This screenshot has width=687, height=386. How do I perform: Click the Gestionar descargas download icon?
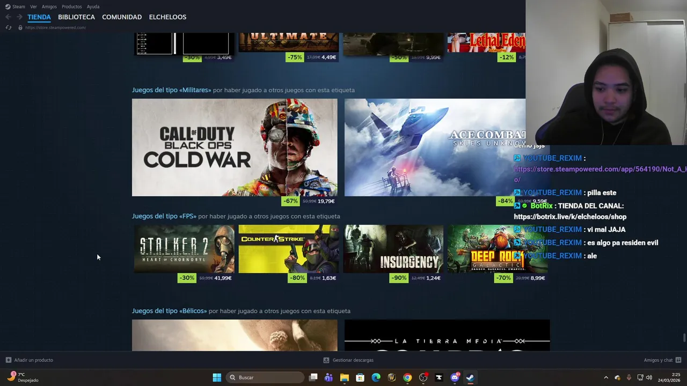(x=326, y=360)
